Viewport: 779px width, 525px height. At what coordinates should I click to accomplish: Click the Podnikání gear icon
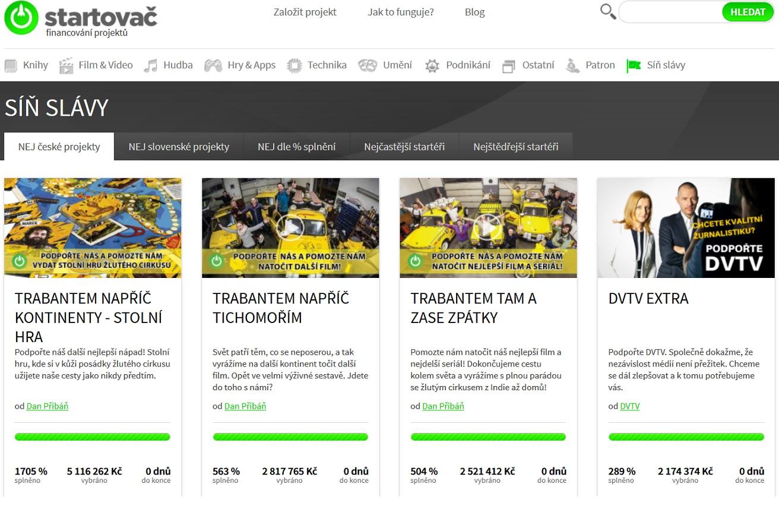pos(432,65)
